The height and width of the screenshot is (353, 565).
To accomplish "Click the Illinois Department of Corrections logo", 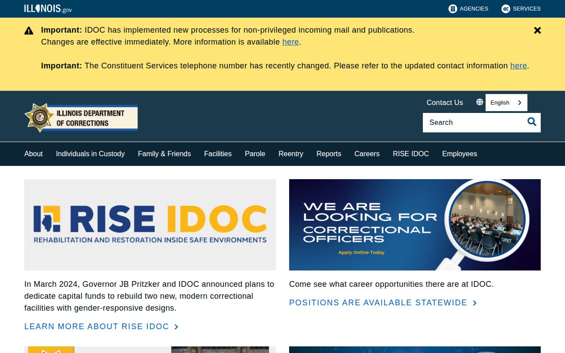I will 81,118.
